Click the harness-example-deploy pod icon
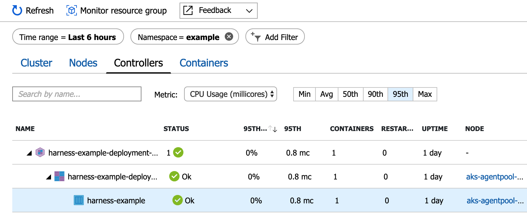Viewport: 527px width, 224px height. click(59, 176)
